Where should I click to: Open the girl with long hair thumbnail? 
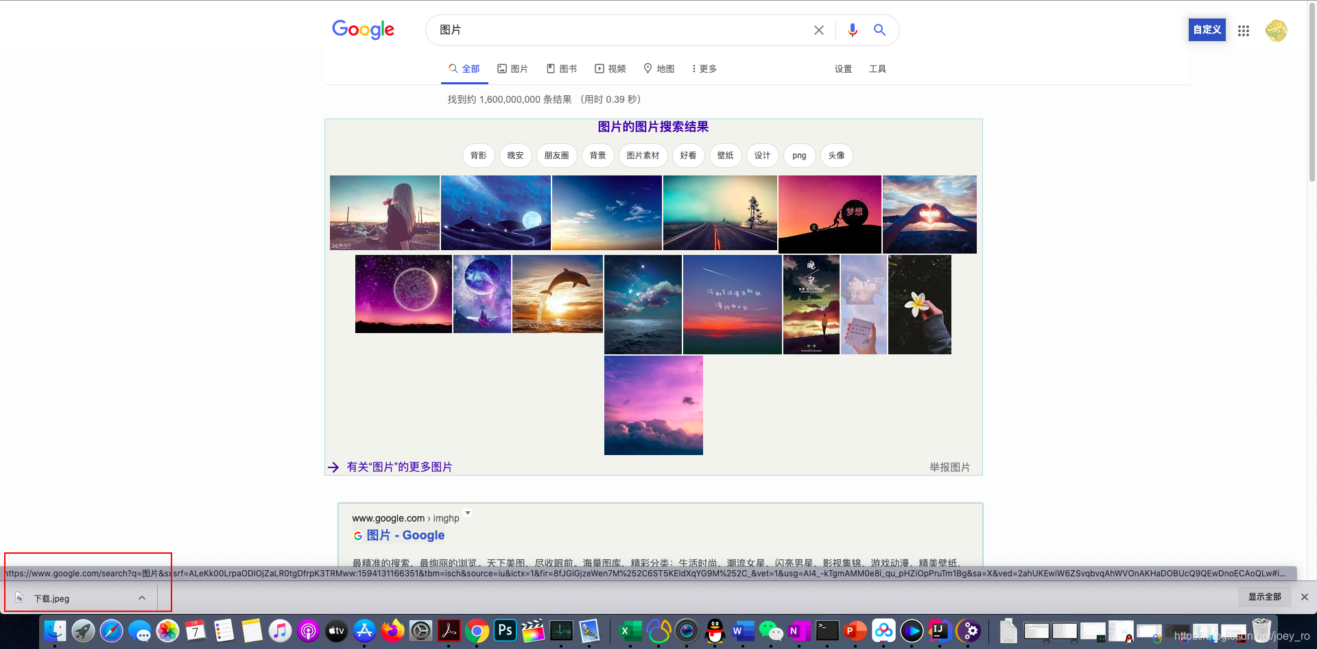click(x=385, y=212)
